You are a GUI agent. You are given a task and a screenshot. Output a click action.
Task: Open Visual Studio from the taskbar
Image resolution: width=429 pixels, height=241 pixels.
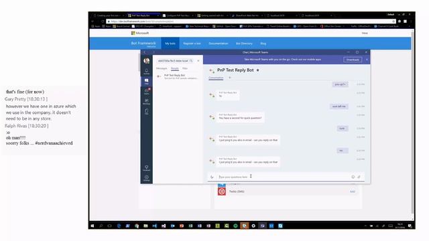tap(164, 226)
